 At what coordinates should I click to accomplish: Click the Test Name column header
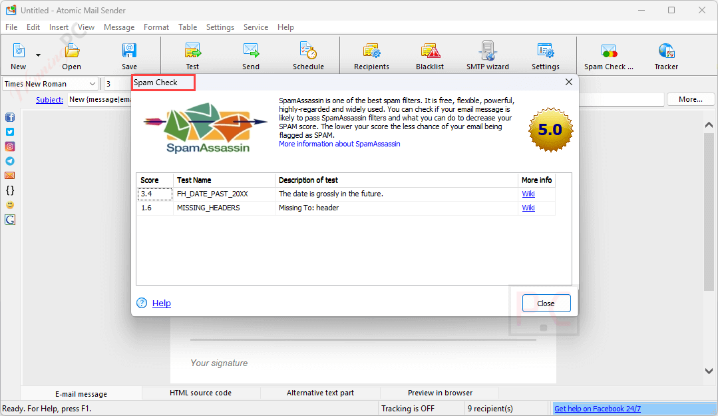[224, 180]
